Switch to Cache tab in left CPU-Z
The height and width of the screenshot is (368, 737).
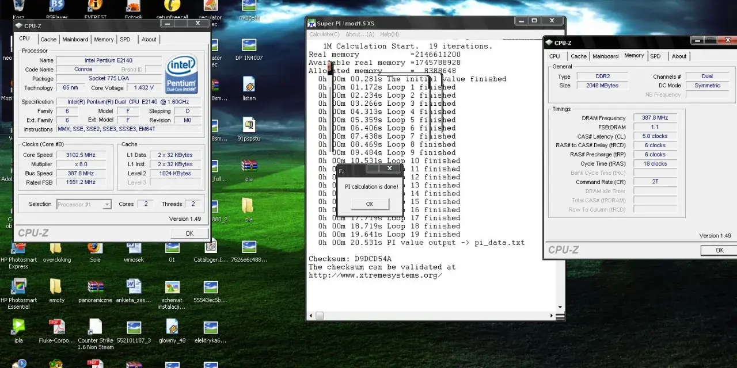point(48,40)
